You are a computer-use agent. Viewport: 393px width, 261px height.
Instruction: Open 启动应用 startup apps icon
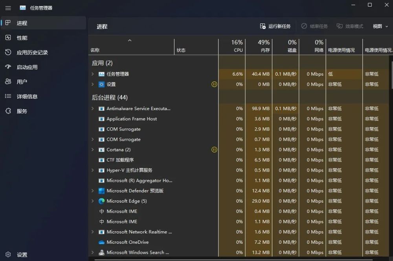[8, 67]
